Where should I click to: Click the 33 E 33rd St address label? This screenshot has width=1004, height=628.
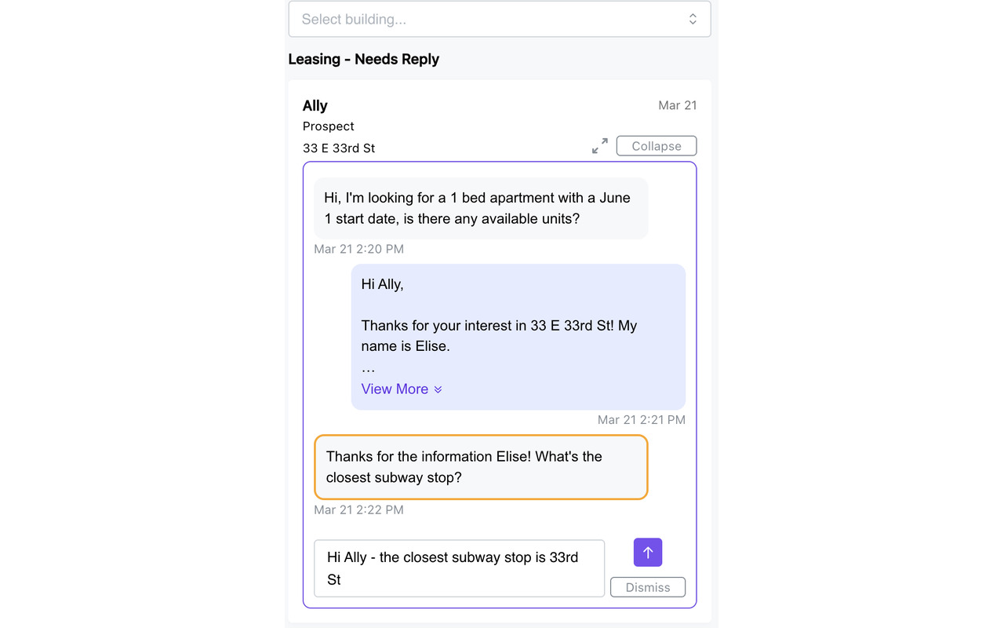[339, 148]
